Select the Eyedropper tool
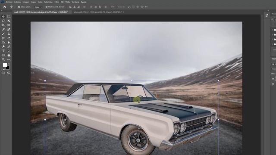The width and height of the screenshot is (276, 155). pyautogui.click(x=3, y=29)
